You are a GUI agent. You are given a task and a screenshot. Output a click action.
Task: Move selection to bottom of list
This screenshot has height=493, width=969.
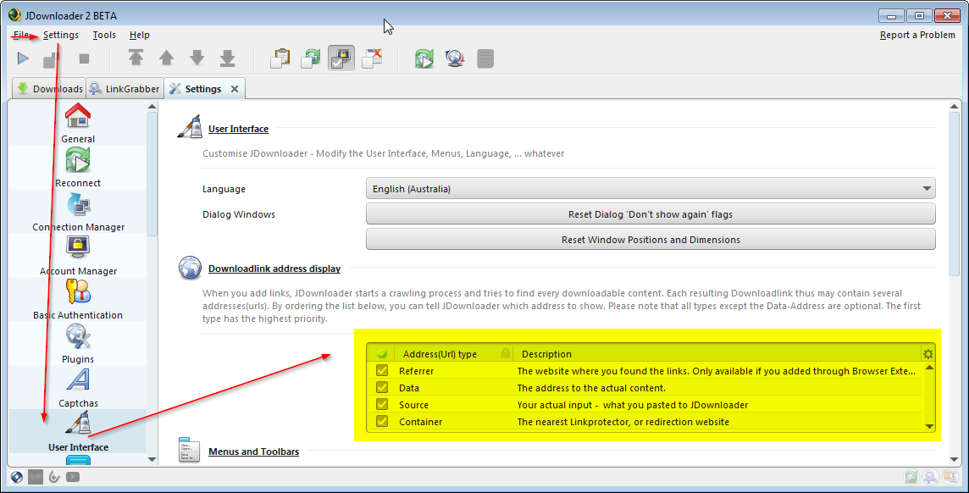tap(227, 58)
